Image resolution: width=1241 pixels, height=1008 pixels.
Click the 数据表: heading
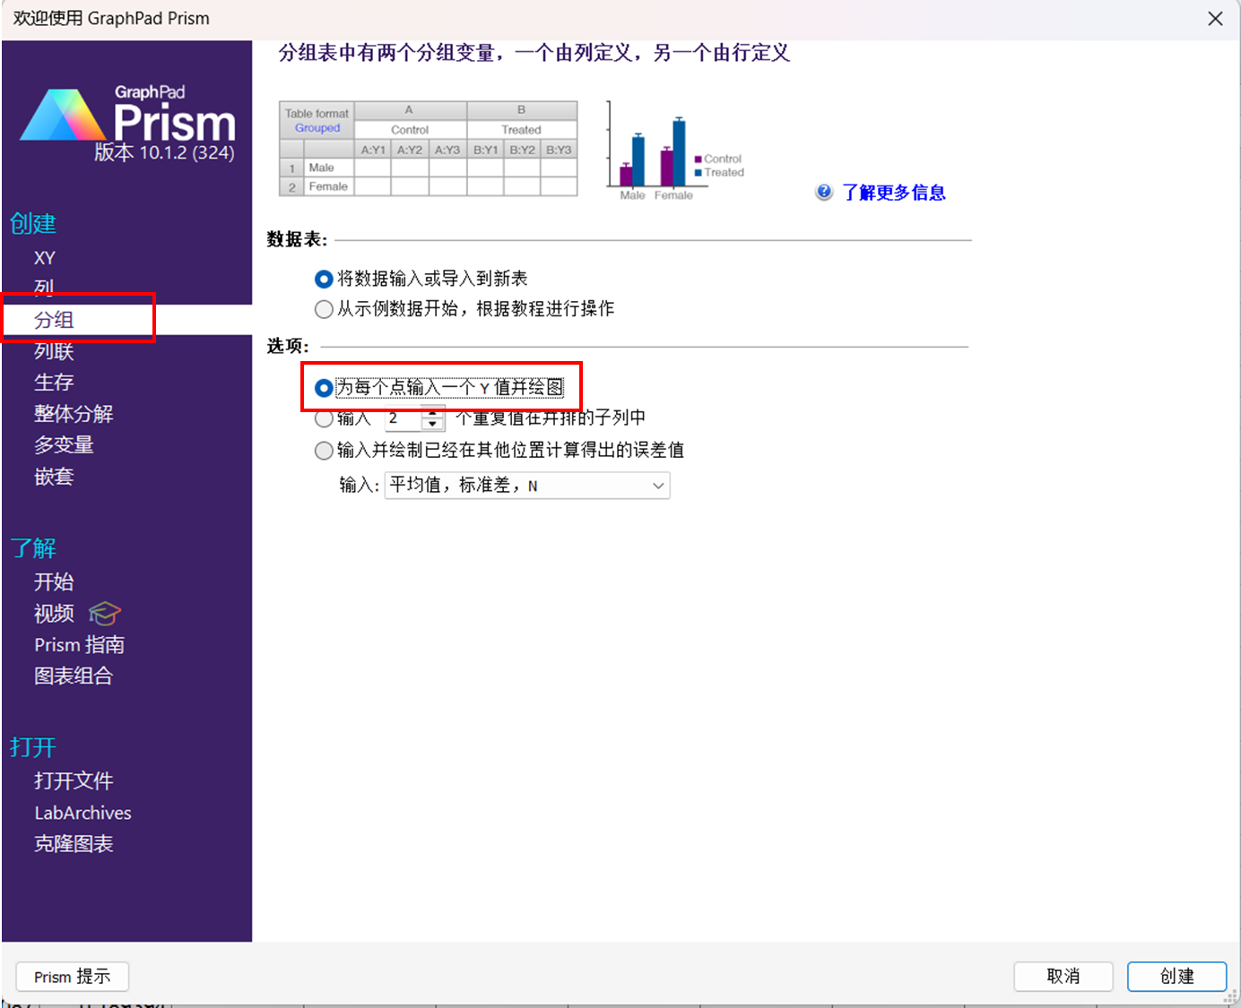click(297, 240)
